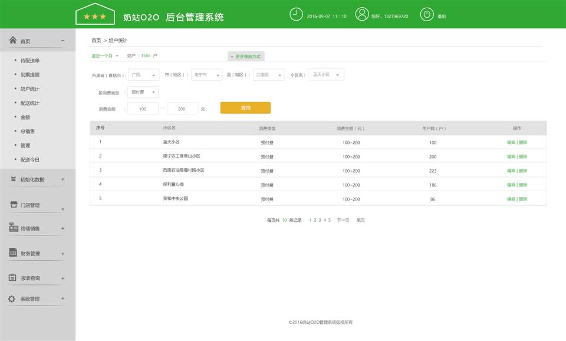Open the 广西 province dropdown
Viewport: 566px width, 341px height.
(143, 75)
